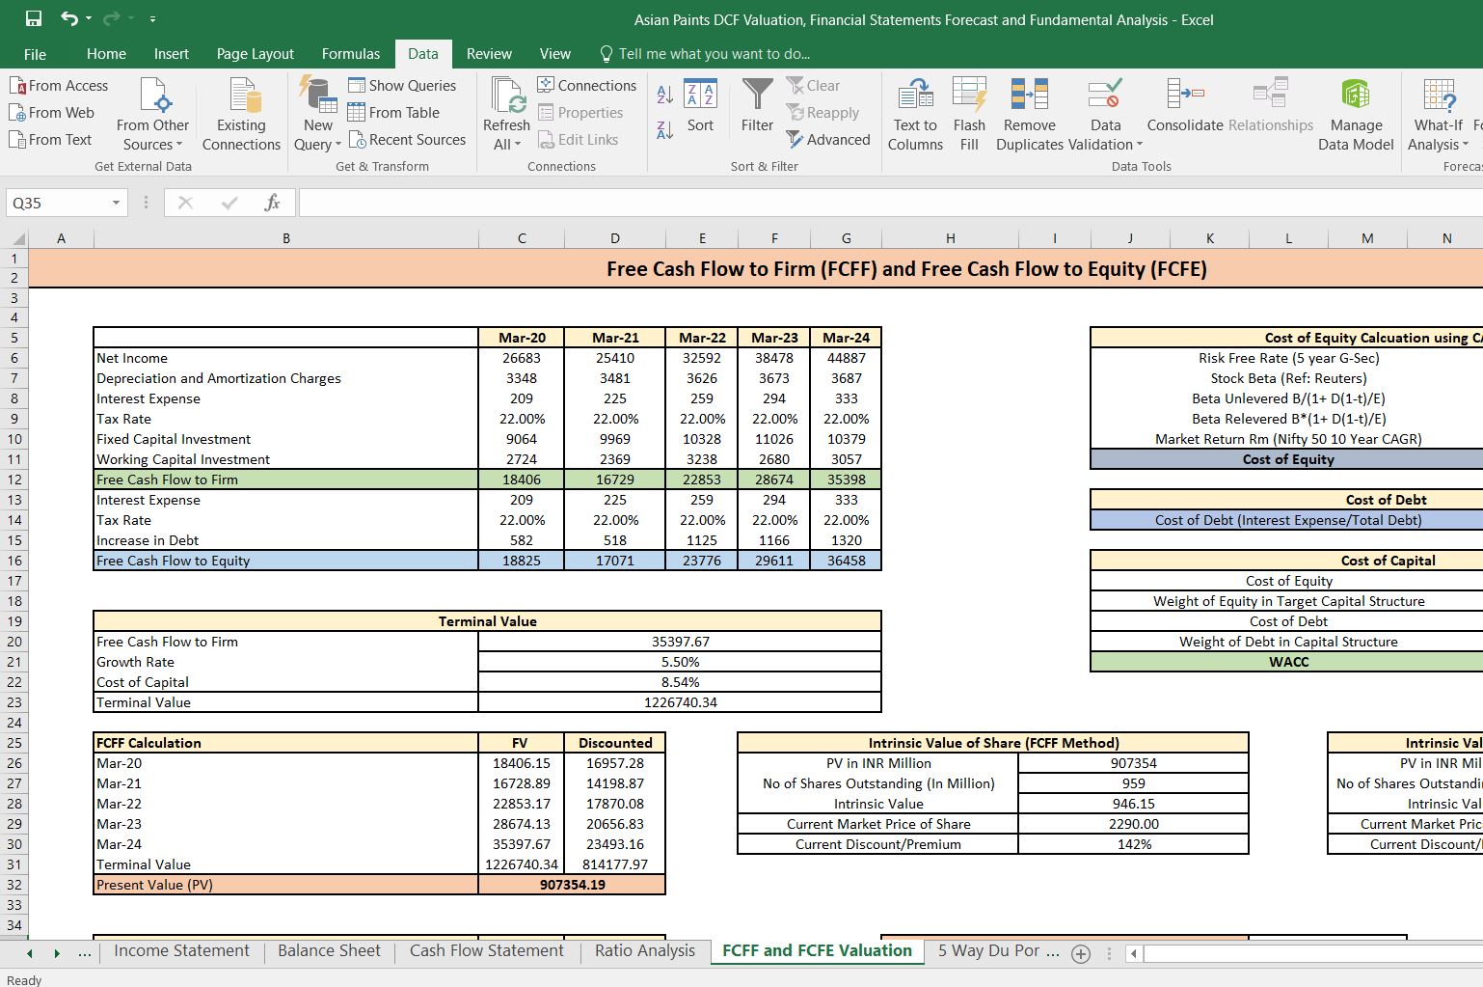Import data From Access
The height and width of the screenshot is (987, 1483).
[x=59, y=86]
